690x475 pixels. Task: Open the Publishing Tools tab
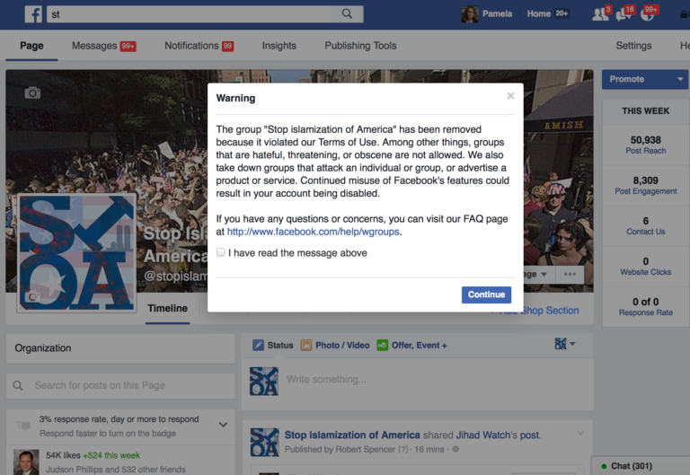(x=360, y=46)
